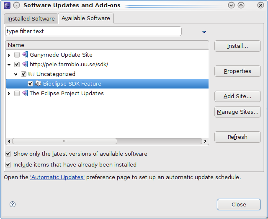Check the Ganymede Update Site checkbox
The width and height of the screenshot is (268, 219).
click(x=17, y=55)
